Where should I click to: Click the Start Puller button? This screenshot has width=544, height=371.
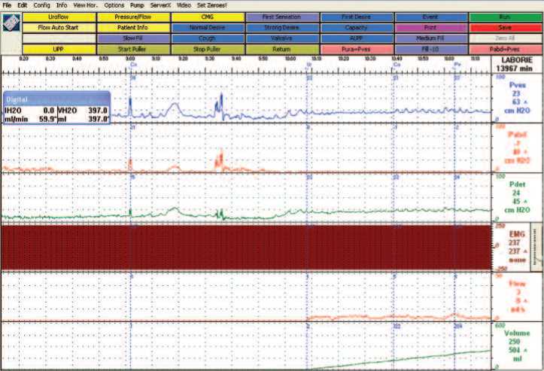click(x=133, y=49)
